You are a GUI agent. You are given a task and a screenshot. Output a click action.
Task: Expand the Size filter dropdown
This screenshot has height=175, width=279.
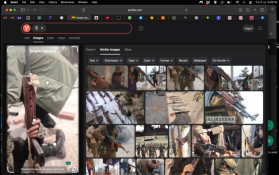click(x=94, y=60)
